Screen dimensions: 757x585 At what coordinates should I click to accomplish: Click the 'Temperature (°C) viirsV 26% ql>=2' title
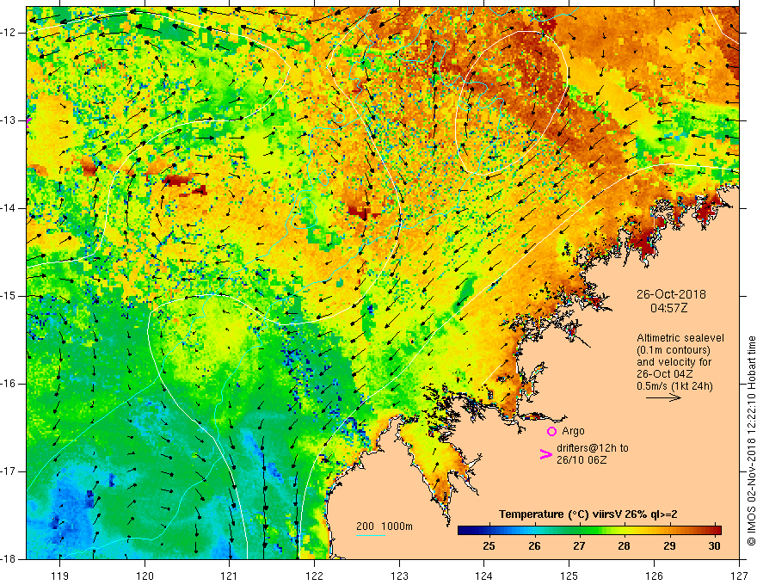coord(588,514)
